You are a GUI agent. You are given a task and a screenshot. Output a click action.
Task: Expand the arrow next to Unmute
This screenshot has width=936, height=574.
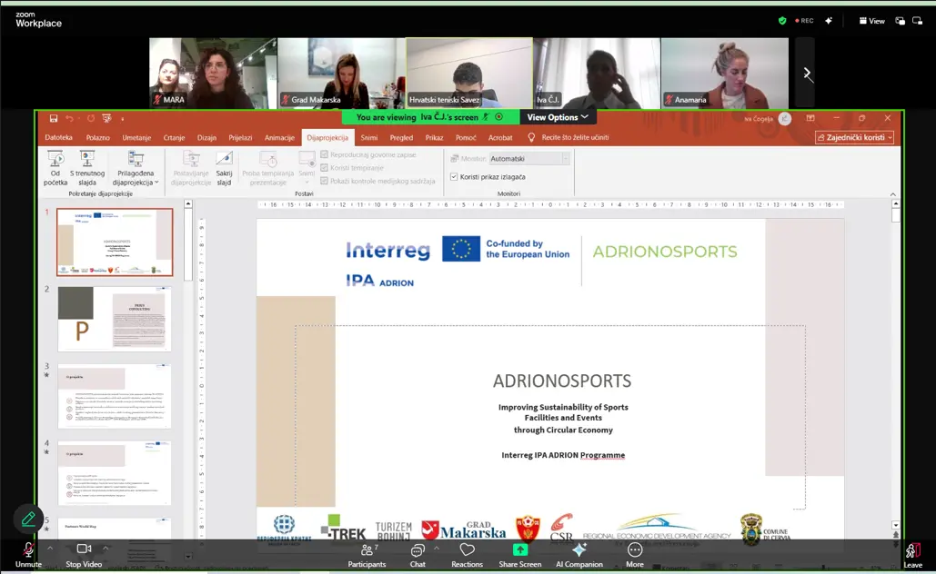pyautogui.click(x=49, y=549)
